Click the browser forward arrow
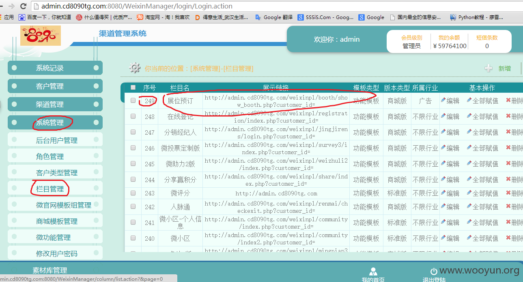The image size is (523, 282). (x=11, y=6)
